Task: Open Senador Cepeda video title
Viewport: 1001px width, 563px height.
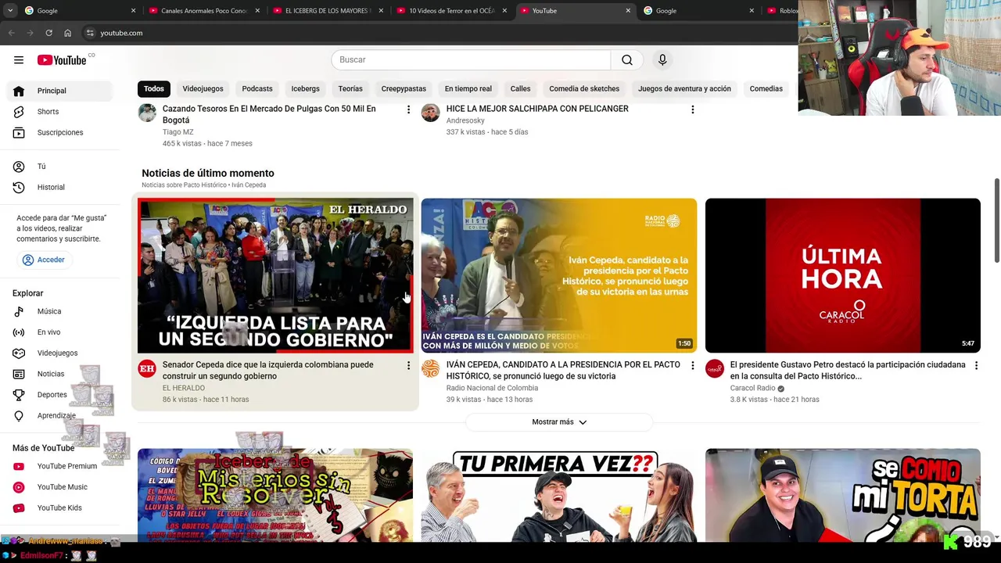Action: click(x=267, y=371)
